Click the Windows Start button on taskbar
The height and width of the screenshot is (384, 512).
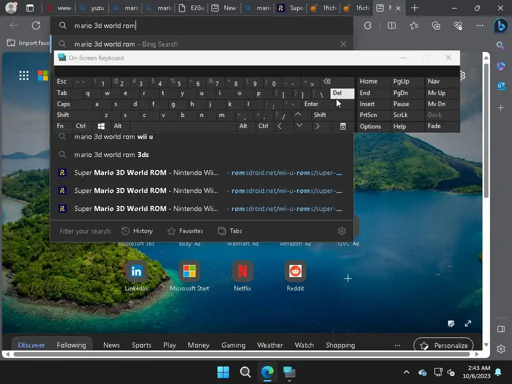223,372
